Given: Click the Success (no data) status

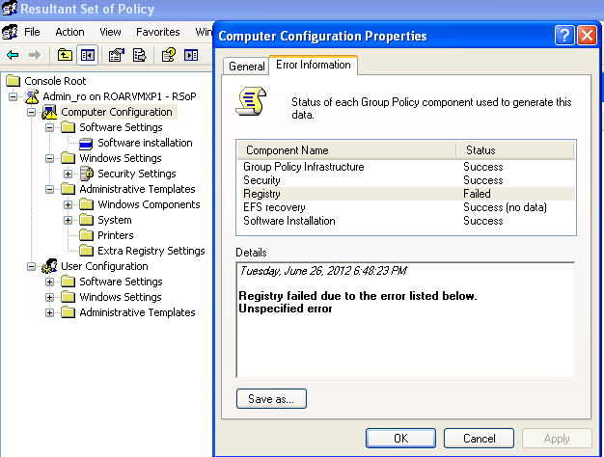Looking at the screenshot, I should pos(505,207).
